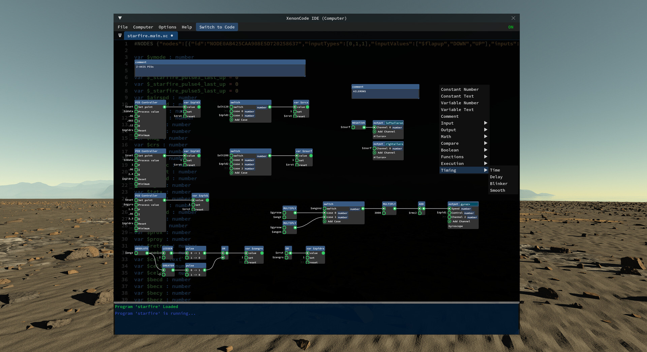The width and height of the screenshot is (647, 352).
Task: Click Add Channel plus icon on the gyroz output node
Action: pos(450,221)
